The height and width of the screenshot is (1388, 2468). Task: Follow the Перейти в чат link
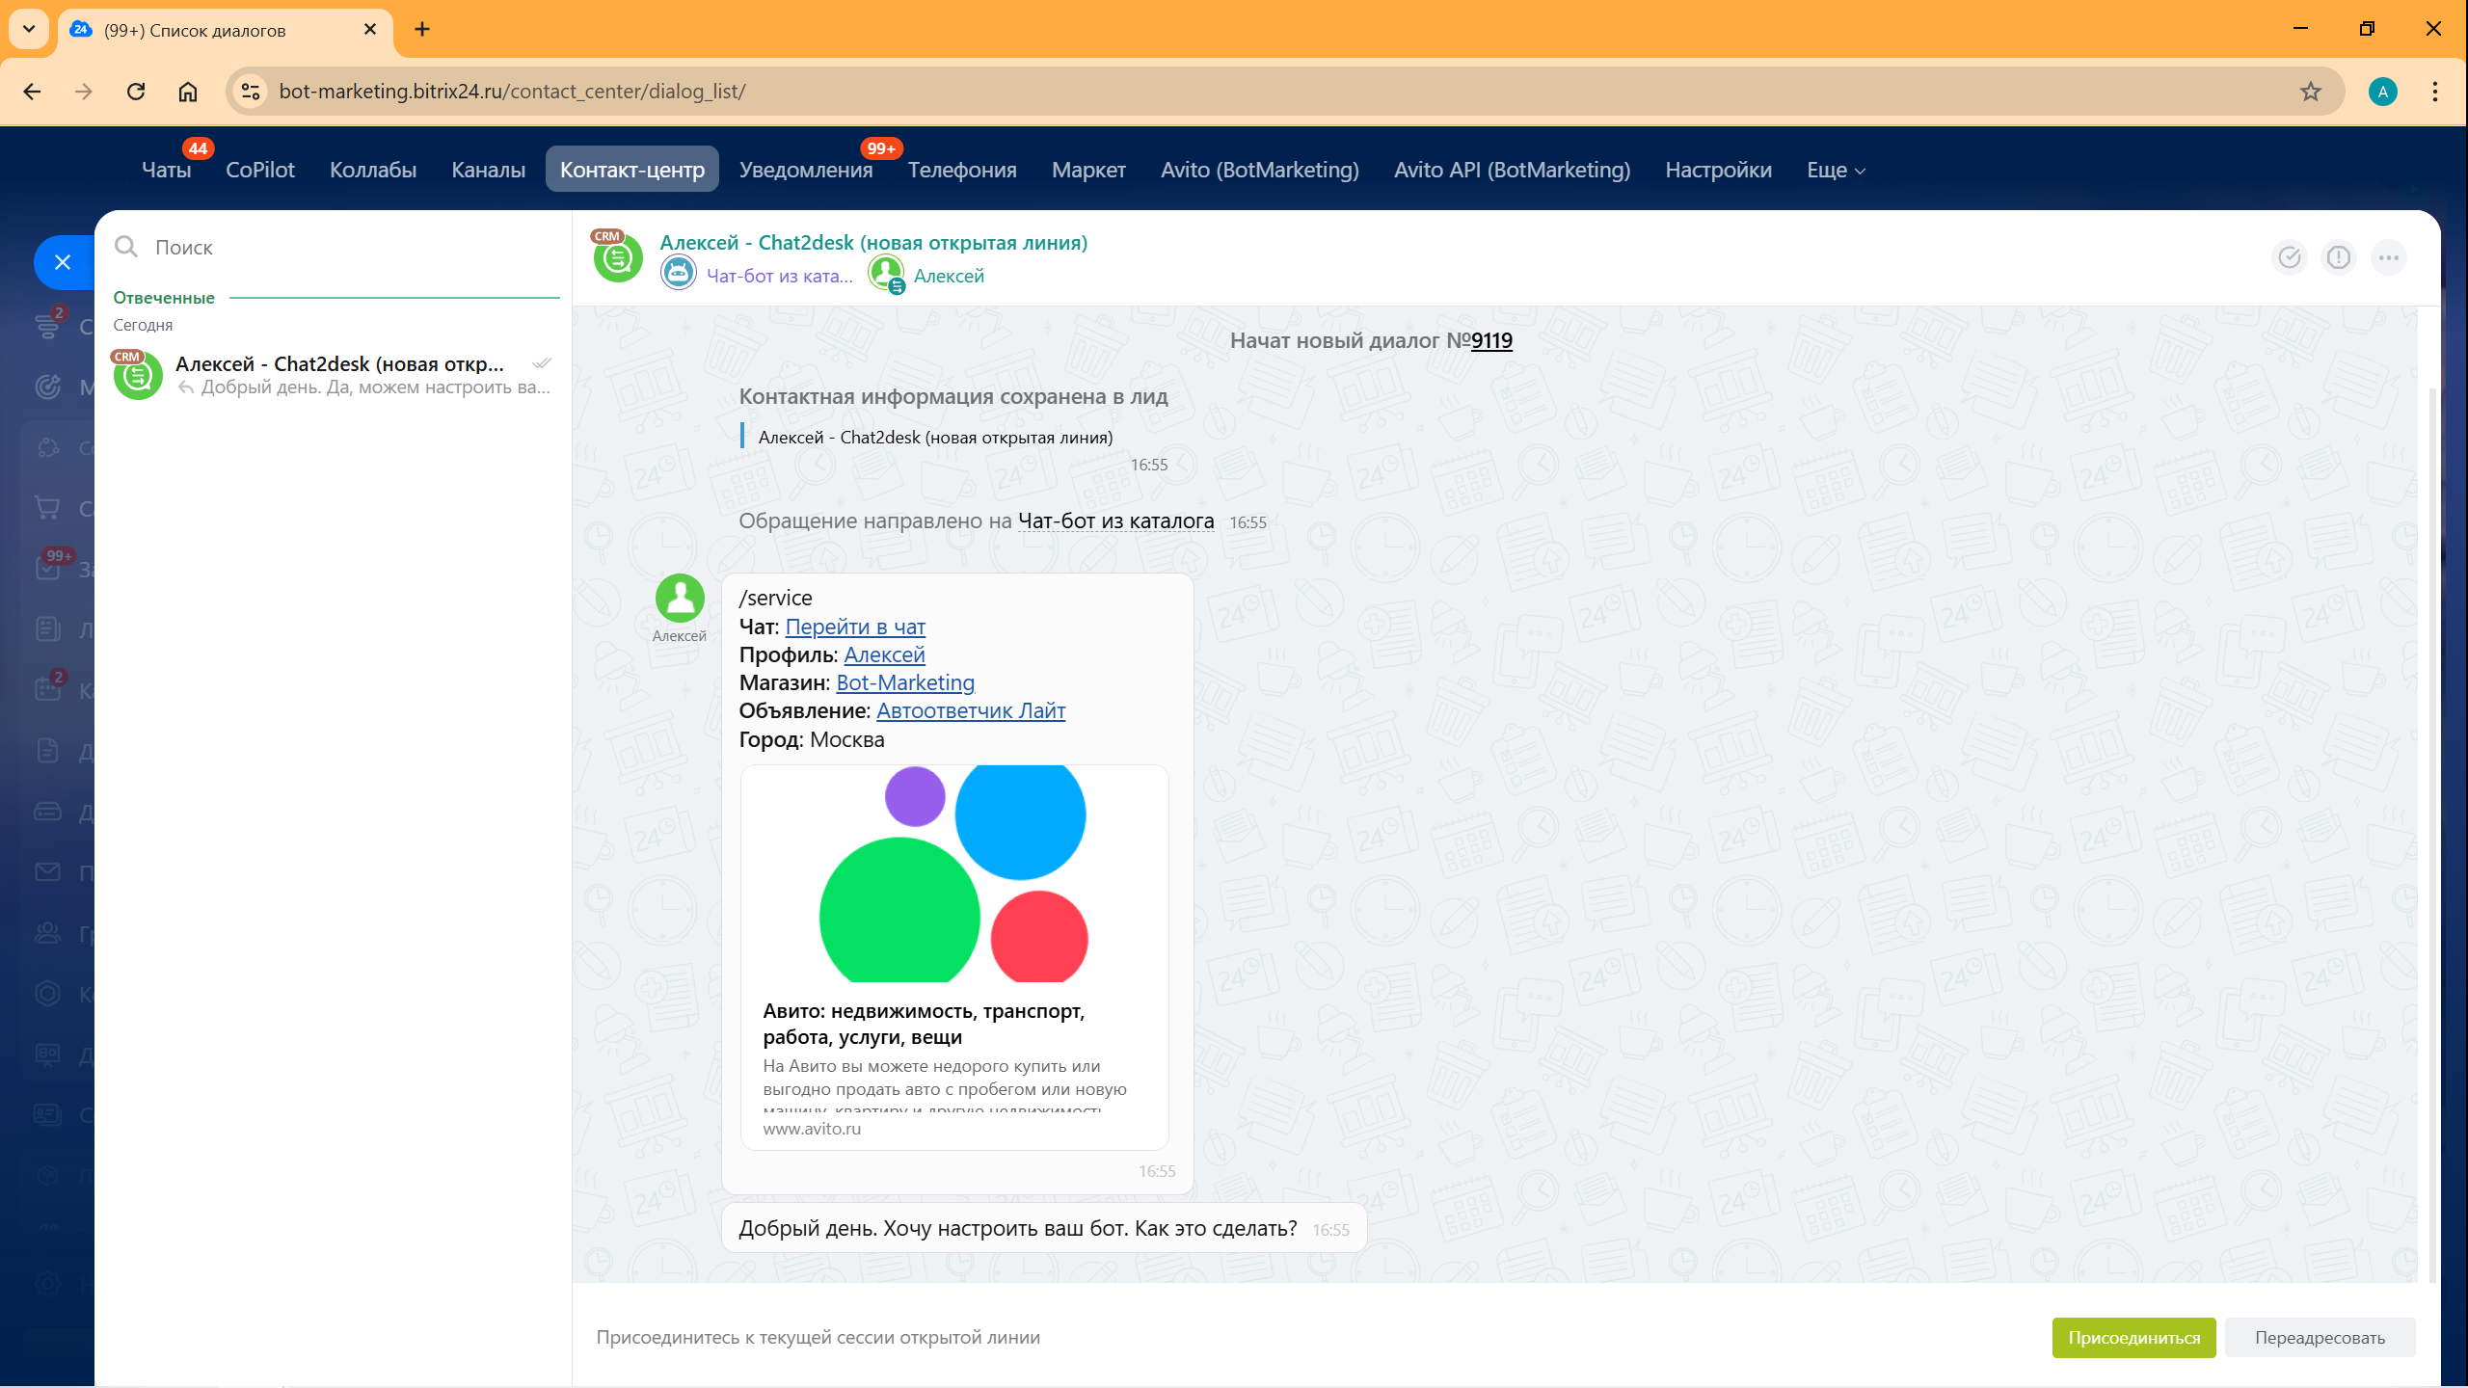pos(855,627)
